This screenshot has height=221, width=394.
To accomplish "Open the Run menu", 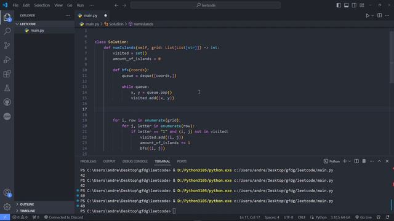I will 80,6.
